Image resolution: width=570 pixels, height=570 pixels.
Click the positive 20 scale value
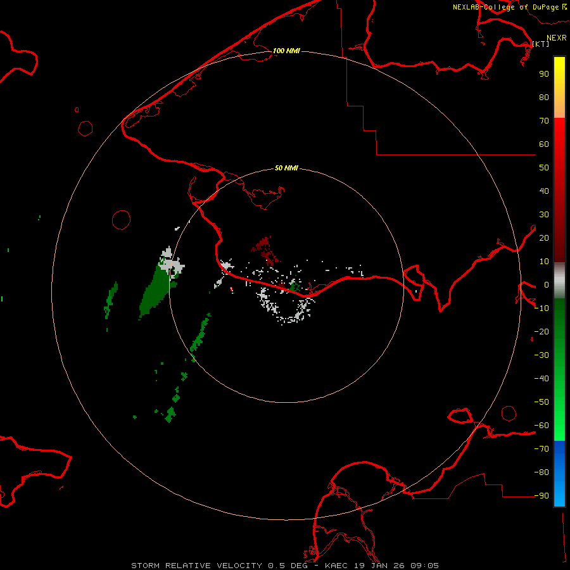[x=544, y=238]
